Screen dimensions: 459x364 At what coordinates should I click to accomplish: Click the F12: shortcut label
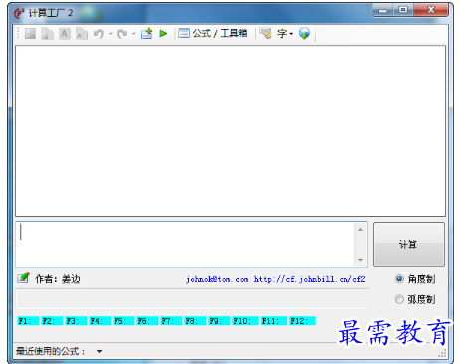[302, 321]
